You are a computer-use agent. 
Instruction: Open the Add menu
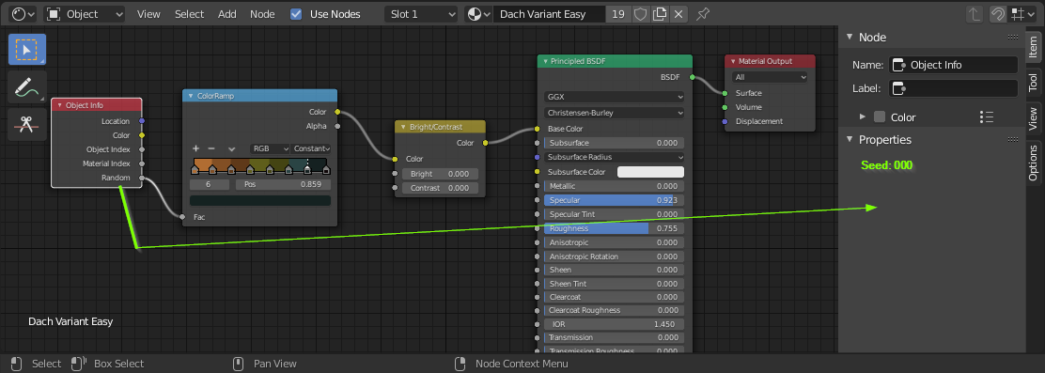point(227,14)
